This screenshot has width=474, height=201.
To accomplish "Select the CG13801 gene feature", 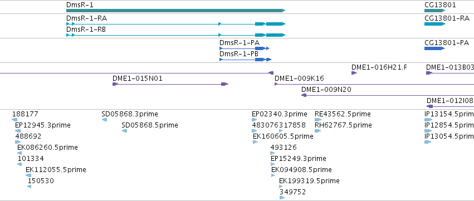I will pos(434,11).
